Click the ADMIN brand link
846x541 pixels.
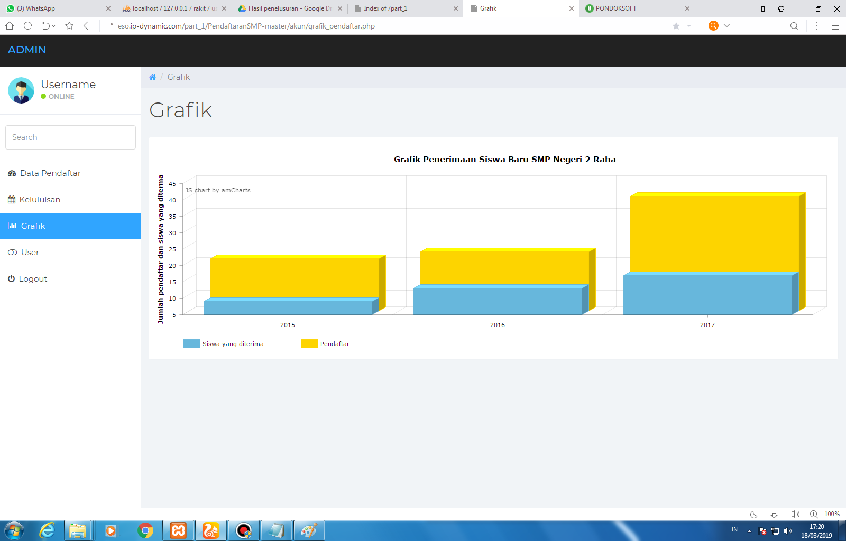[x=27, y=50]
